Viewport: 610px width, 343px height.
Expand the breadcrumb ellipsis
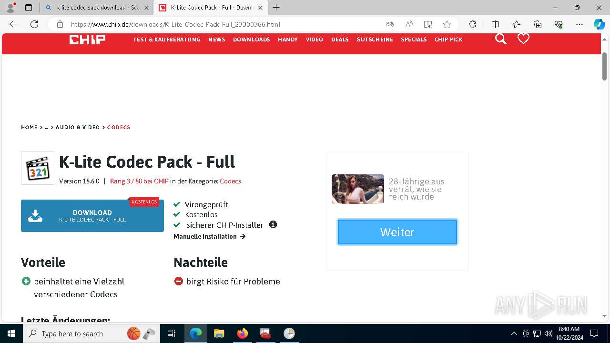coord(46,127)
